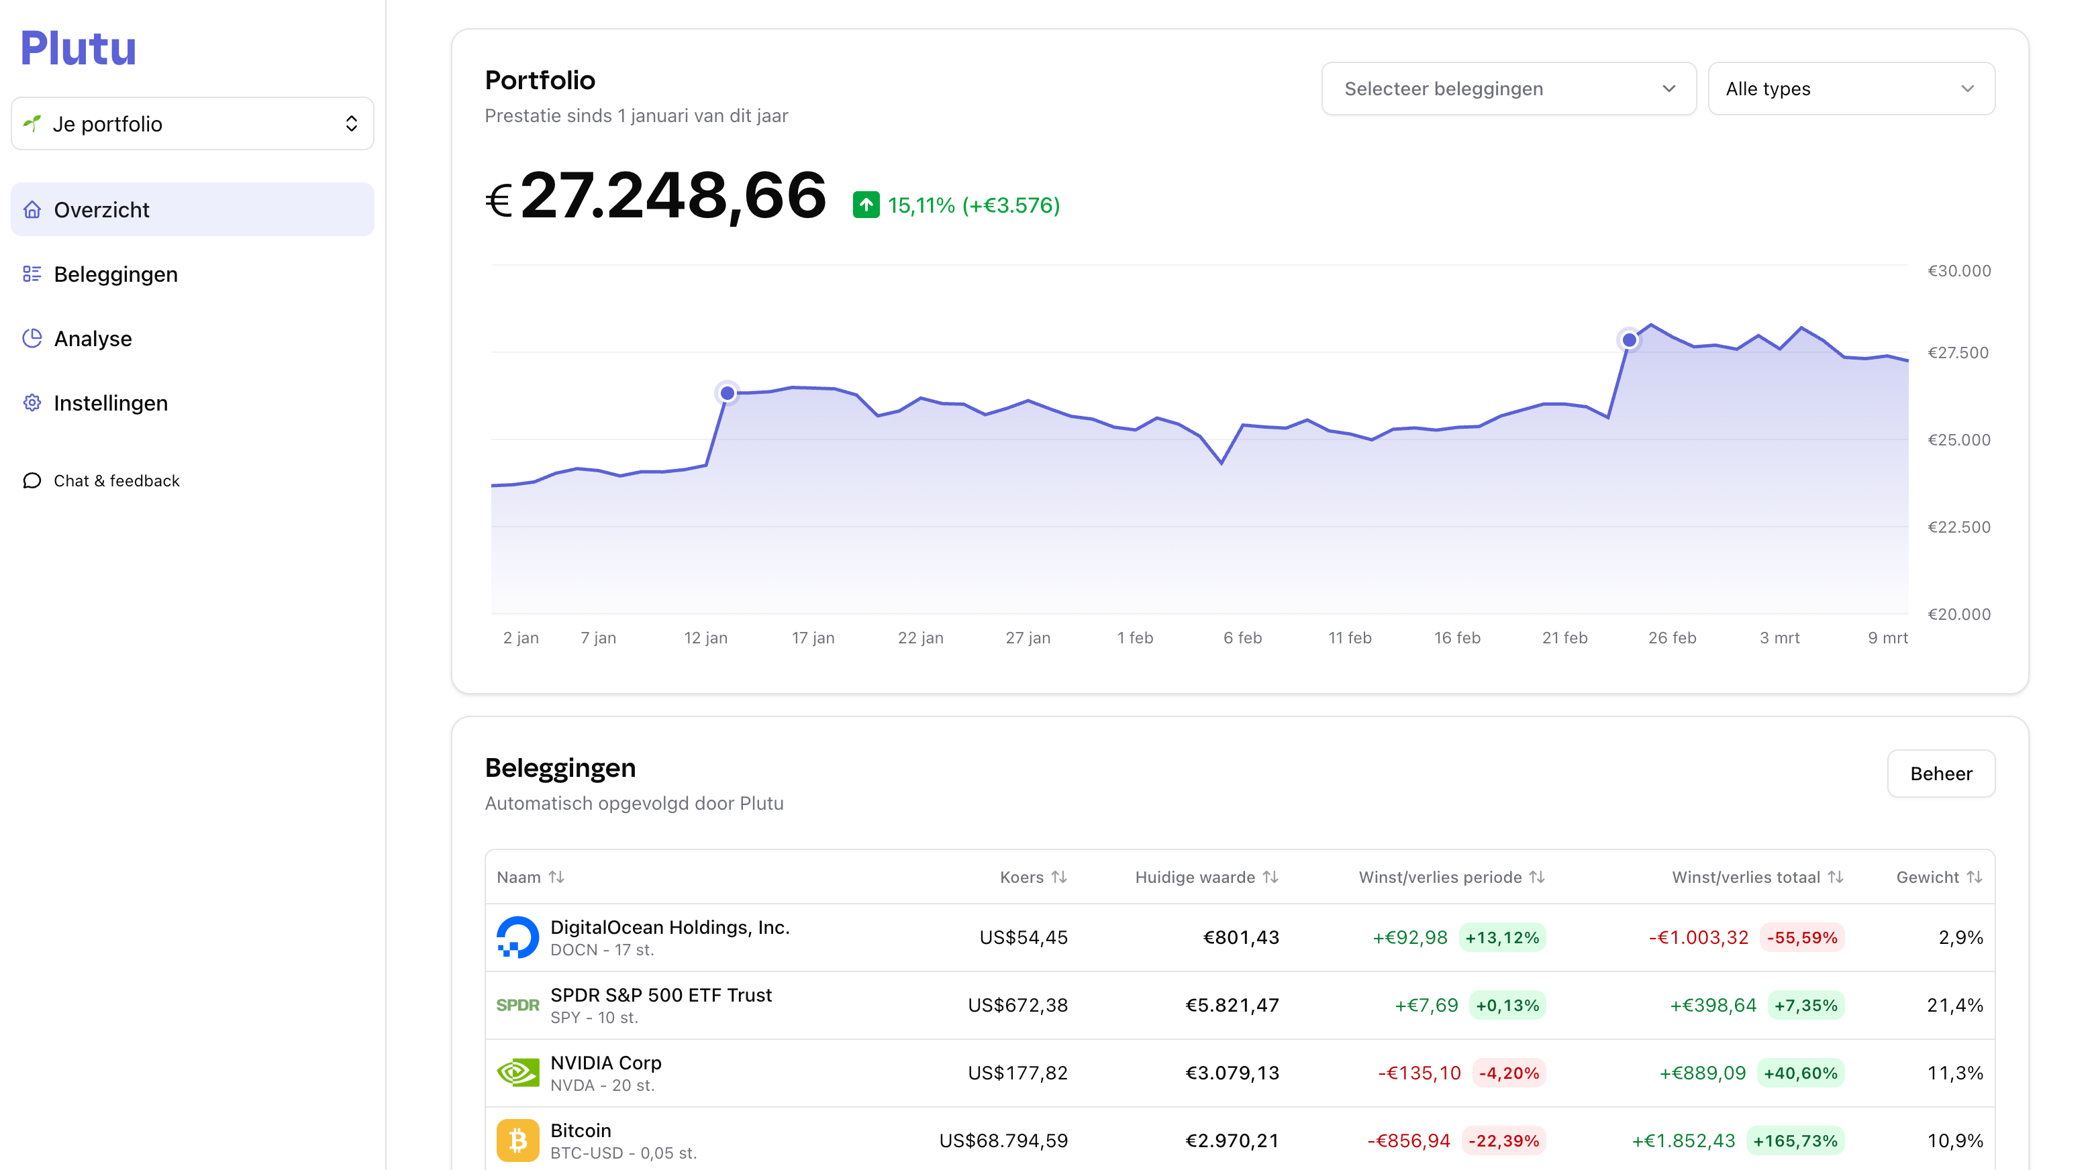
Task: Click the Instellingen gear icon
Action: click(32, 403)
